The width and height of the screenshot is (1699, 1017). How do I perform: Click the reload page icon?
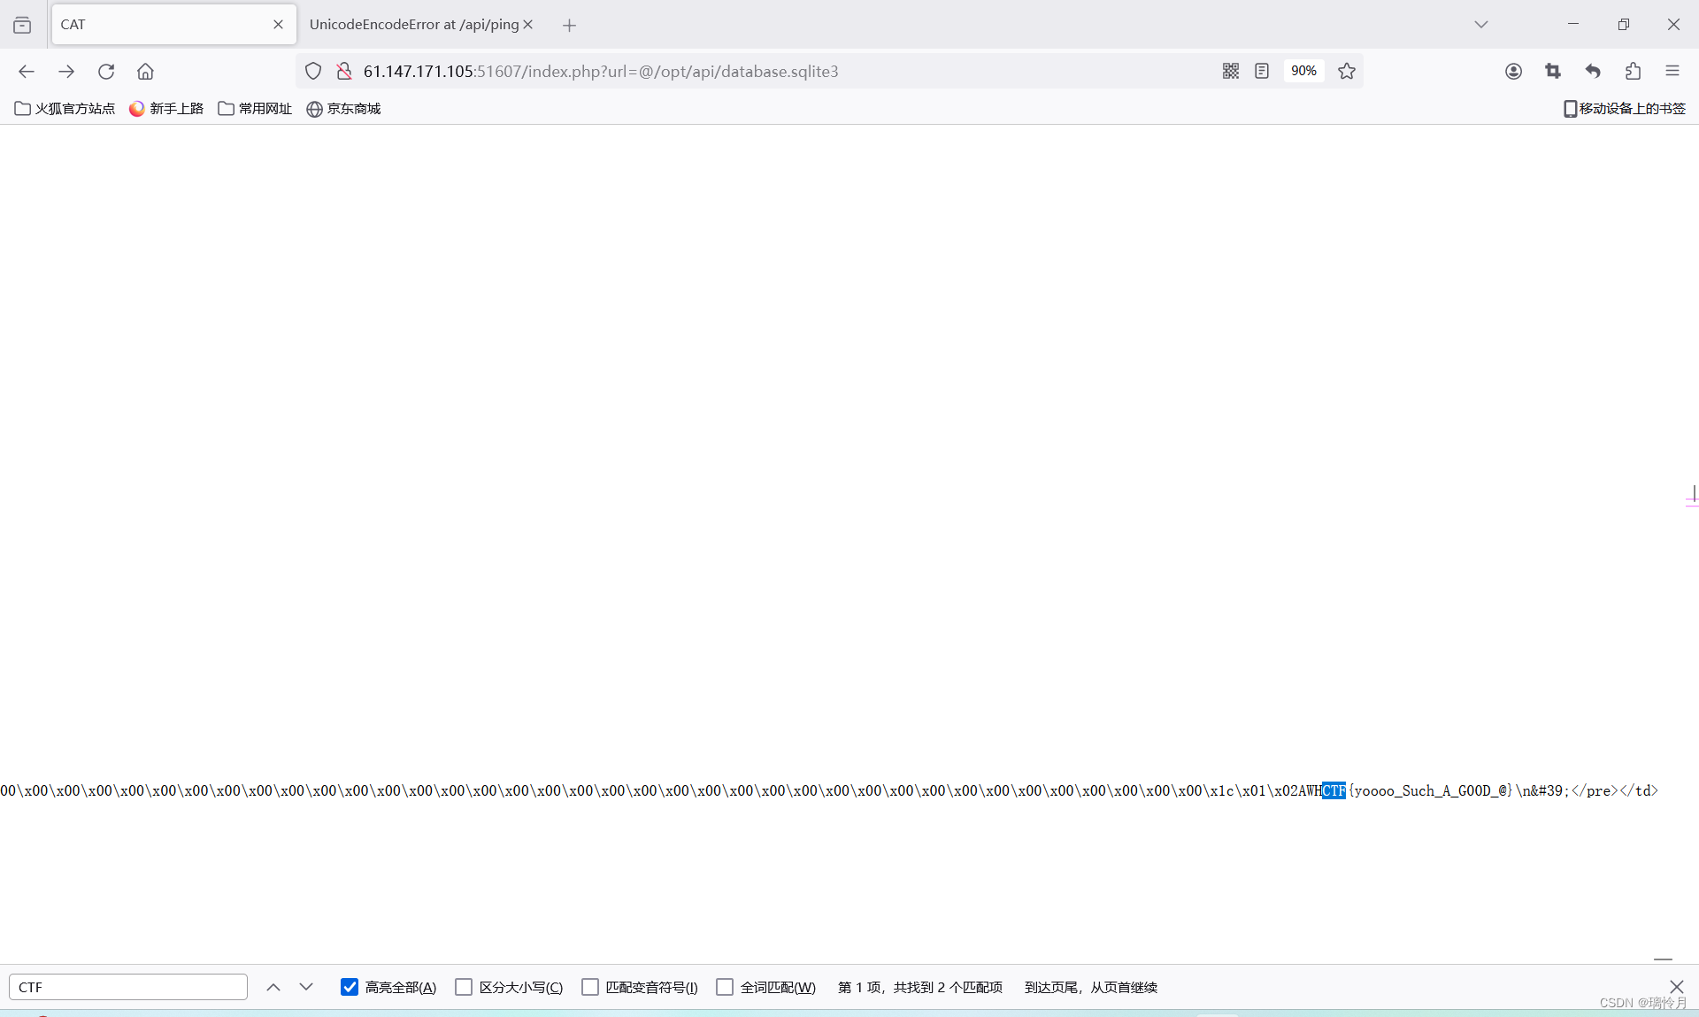106,72
